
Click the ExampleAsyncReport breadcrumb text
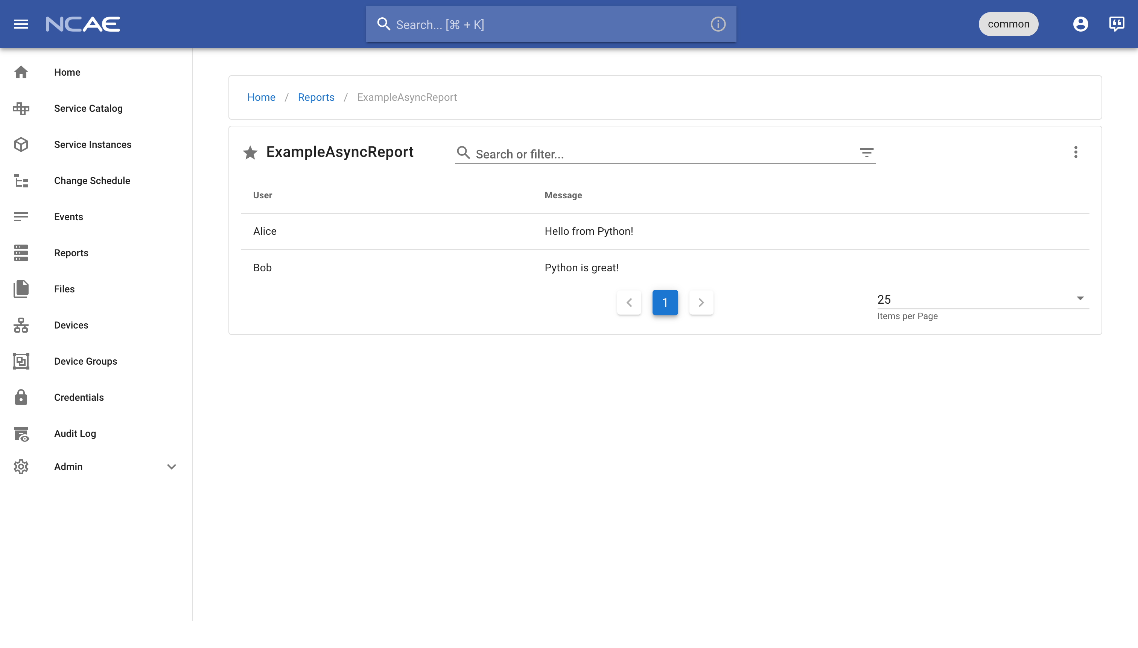pos(407,97)
